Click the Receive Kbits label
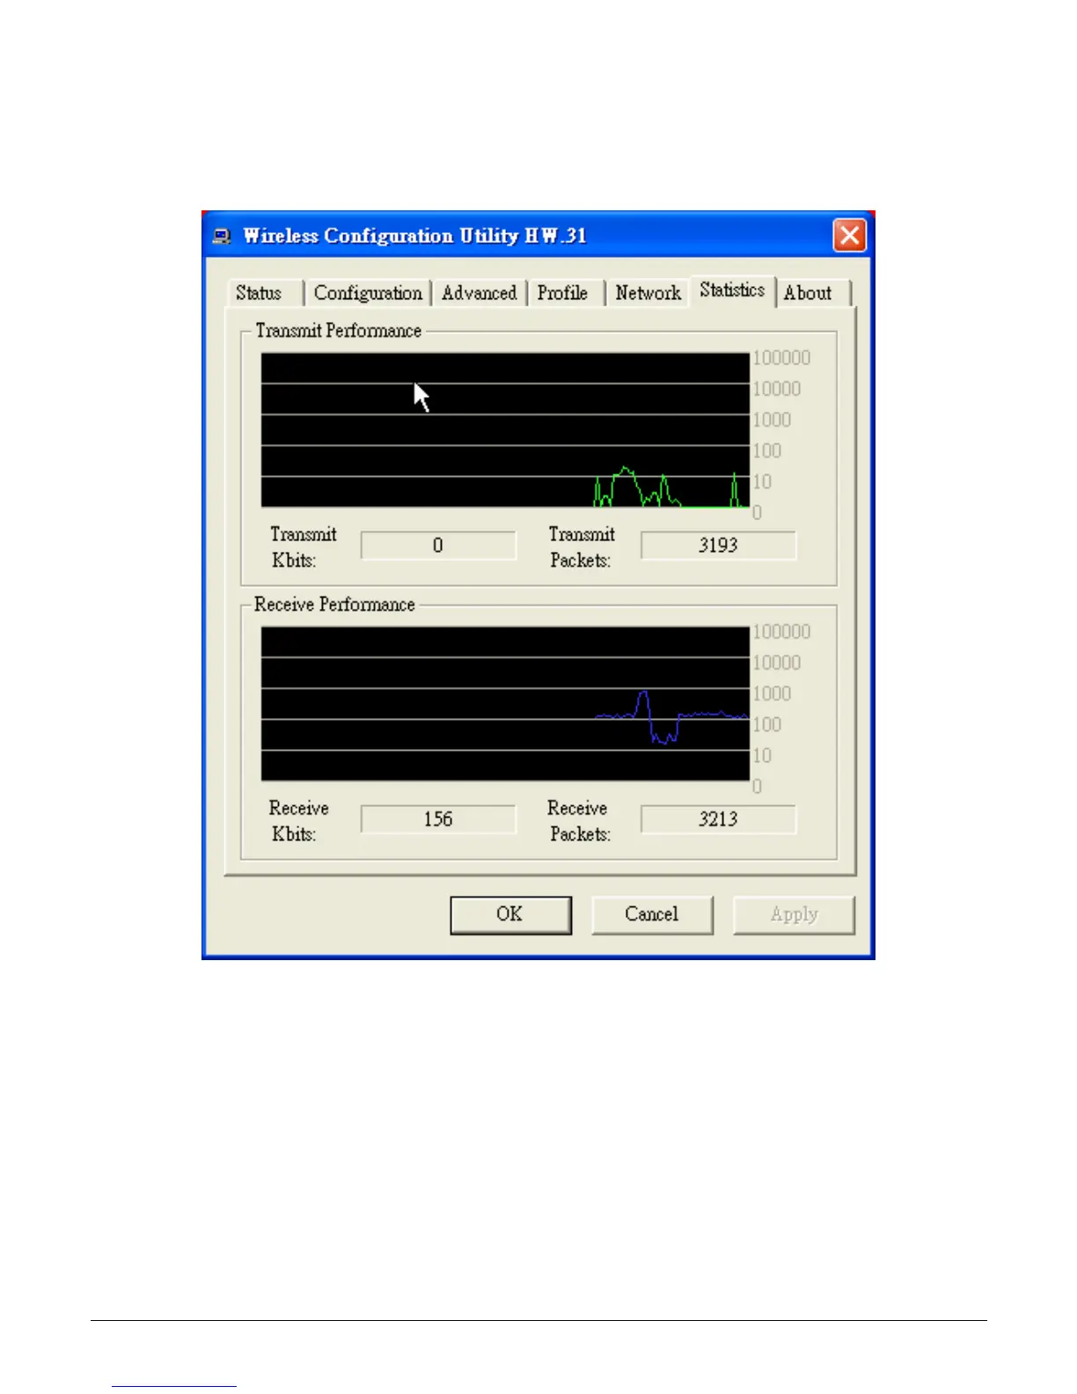The height and width of the screenshot is (1394, 1077). click(x=298, y=820)
